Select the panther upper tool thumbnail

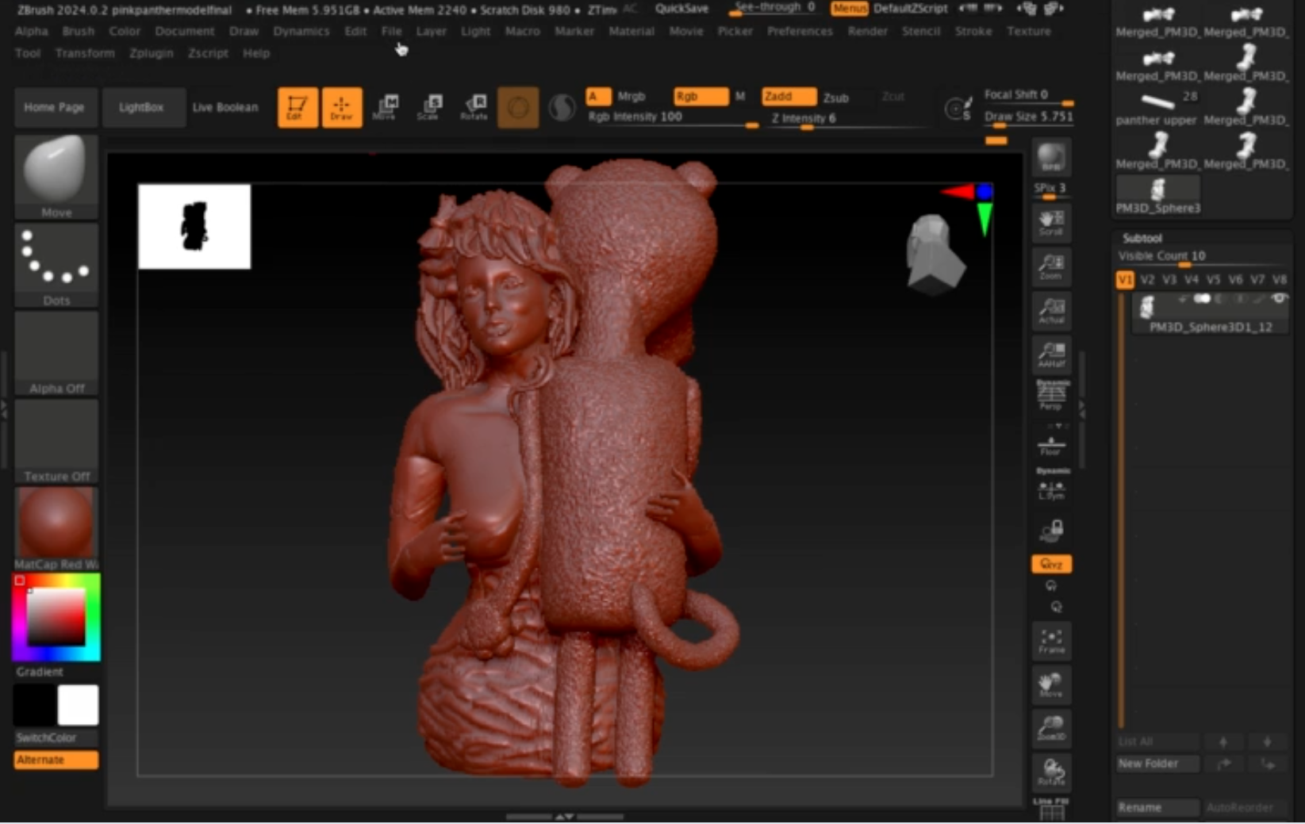pos(1157,108)
